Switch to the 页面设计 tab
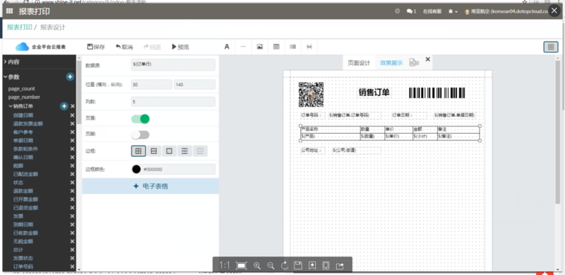 click(358, 62)
